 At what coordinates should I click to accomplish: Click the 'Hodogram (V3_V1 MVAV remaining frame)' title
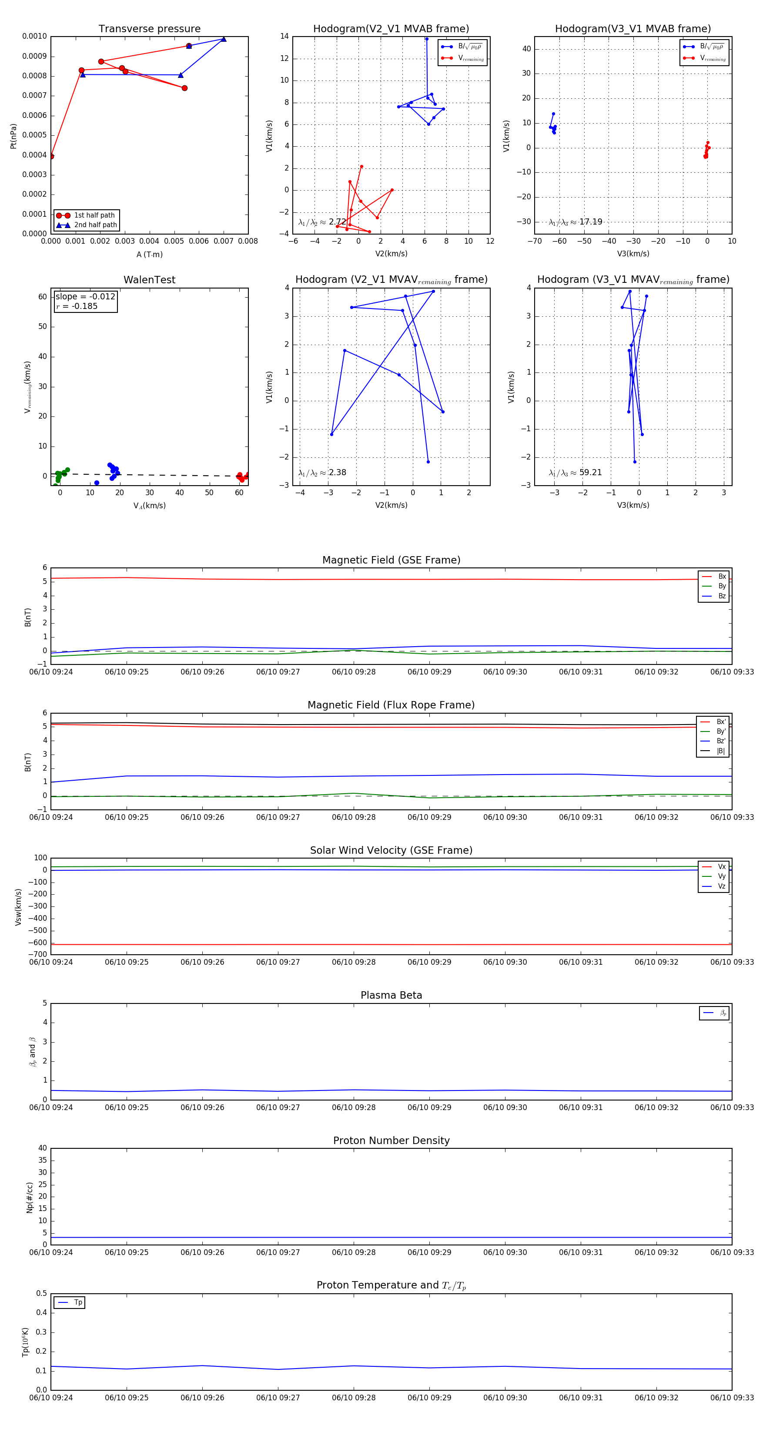pos(633,280)
